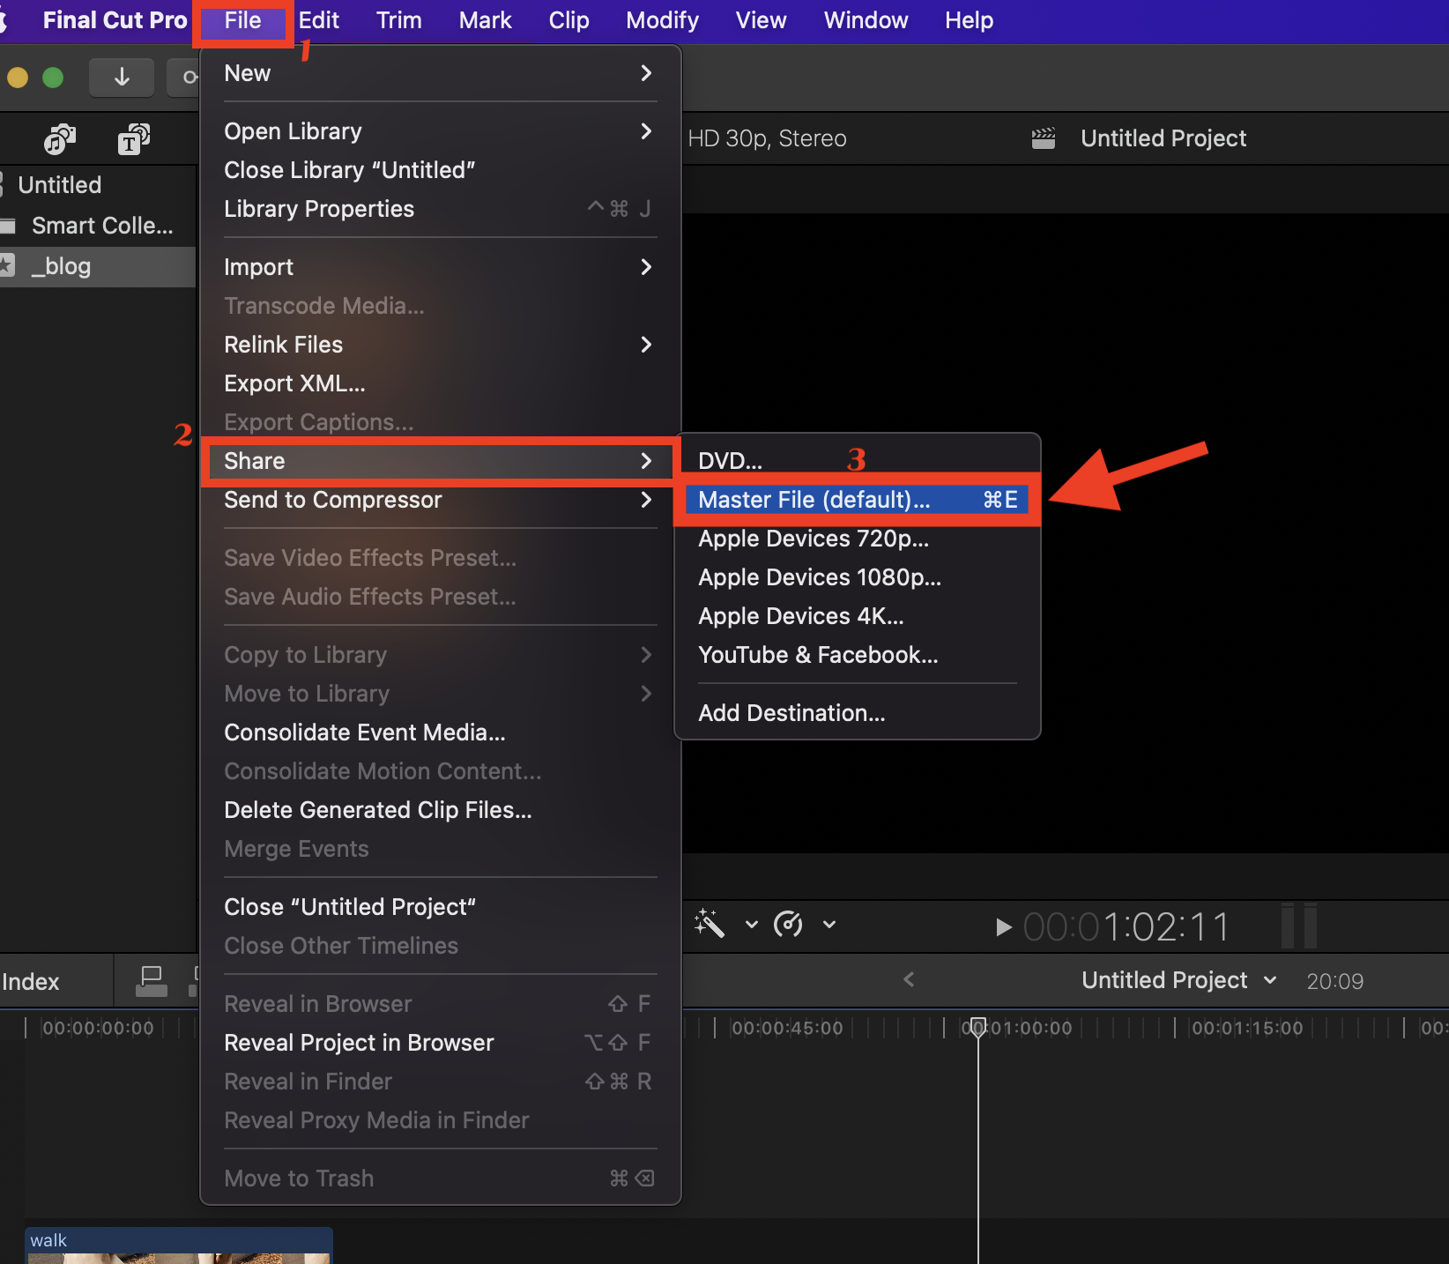Screen dimensions: 1449x1264
Task: Click ruler mark 00:01:15:00
Action: click(1247, 1028)
